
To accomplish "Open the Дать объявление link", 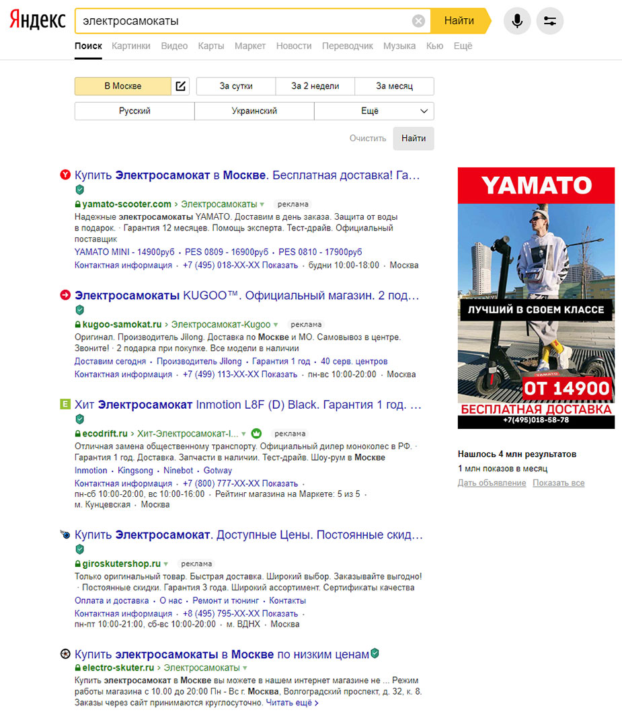I will [x=492, y=483].
